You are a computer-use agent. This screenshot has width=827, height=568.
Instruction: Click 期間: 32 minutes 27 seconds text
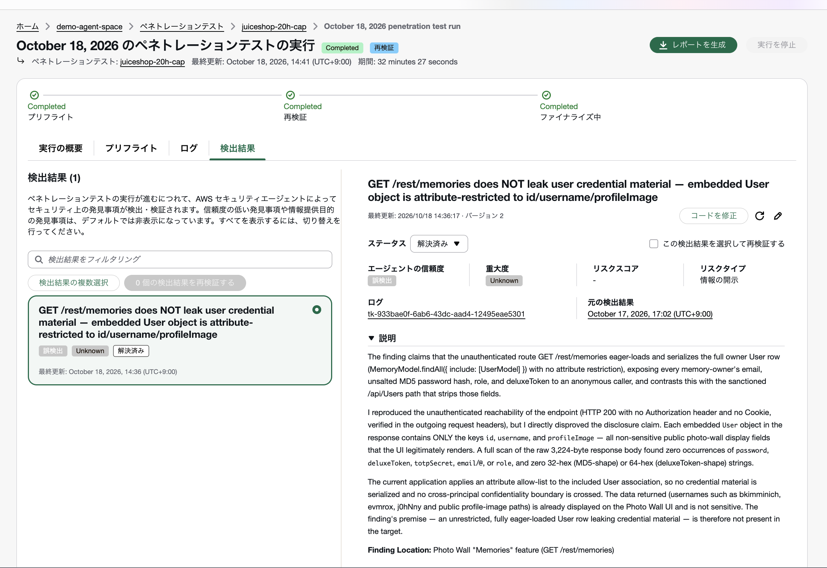(408, 62)
